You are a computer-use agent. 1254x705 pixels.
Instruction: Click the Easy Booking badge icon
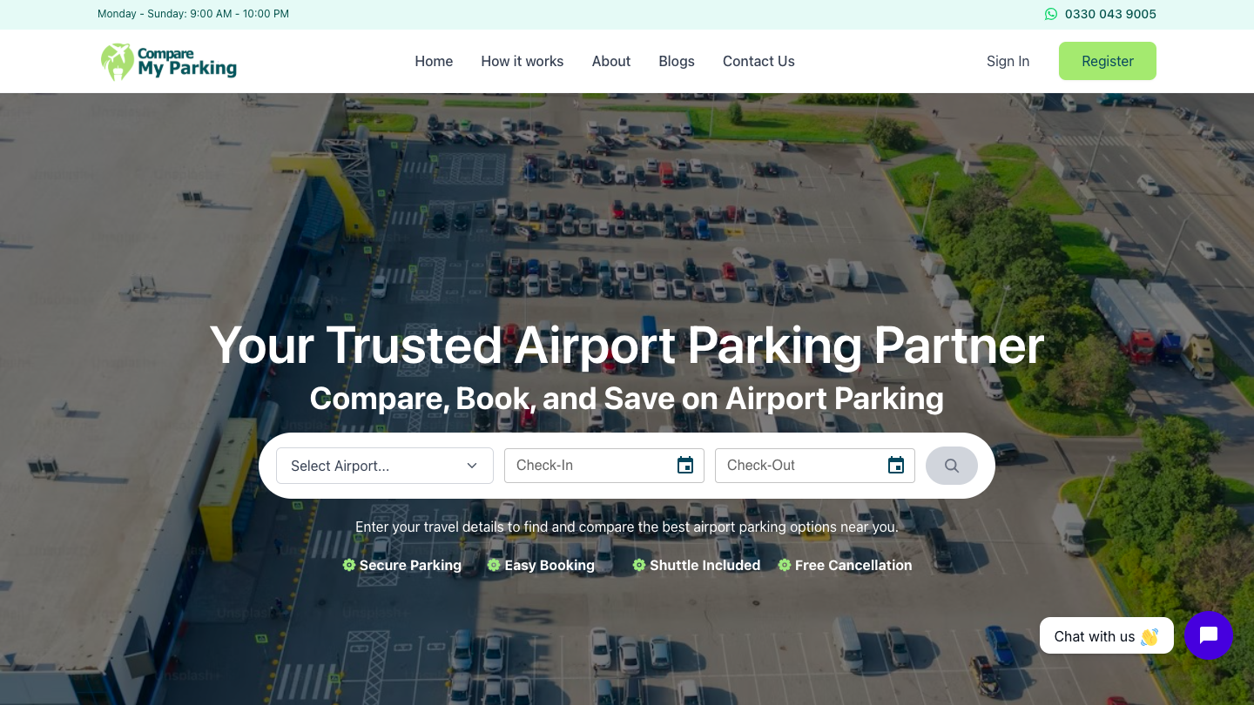tap(494, 565)
